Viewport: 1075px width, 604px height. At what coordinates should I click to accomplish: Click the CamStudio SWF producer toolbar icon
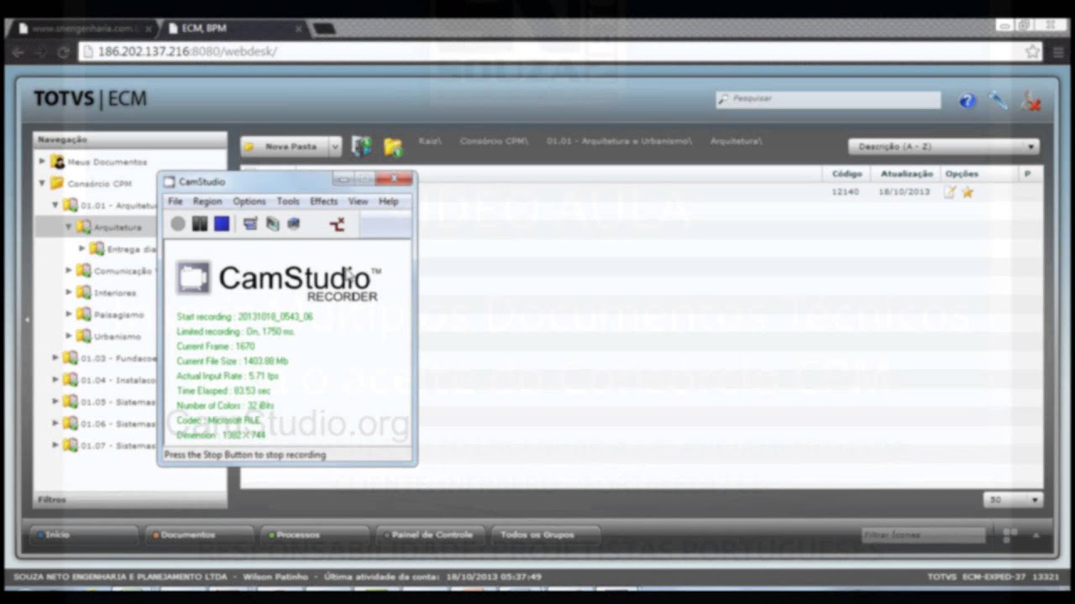(x=293, y=224)
